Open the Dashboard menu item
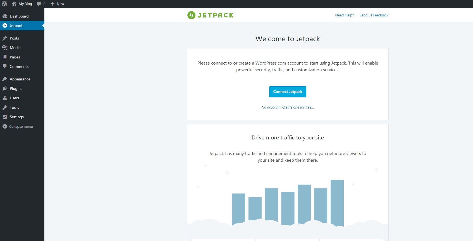 tap(22, 16)
